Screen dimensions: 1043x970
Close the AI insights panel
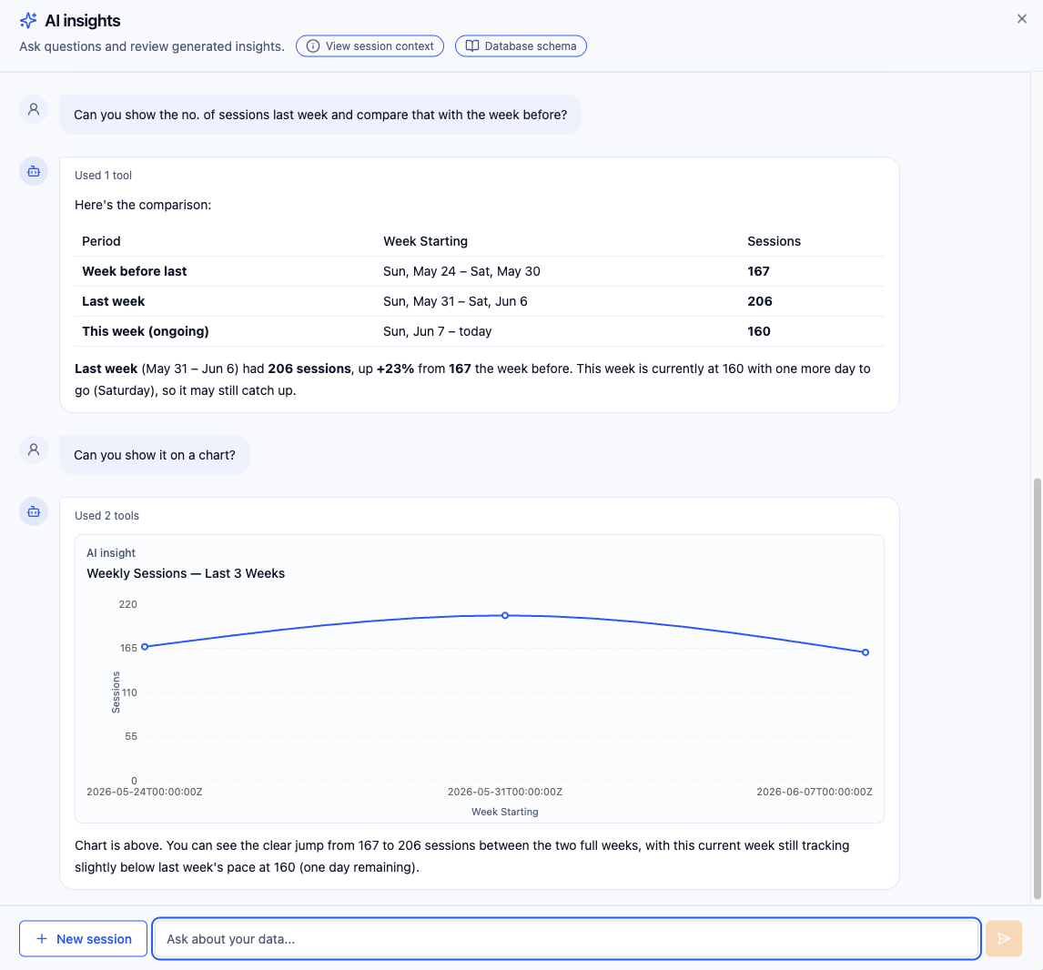tap(1022, 18)
